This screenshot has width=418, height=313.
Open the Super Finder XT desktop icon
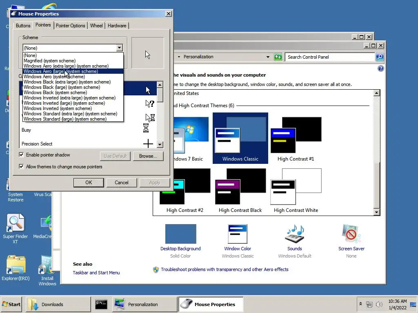(x=15, y=229)
